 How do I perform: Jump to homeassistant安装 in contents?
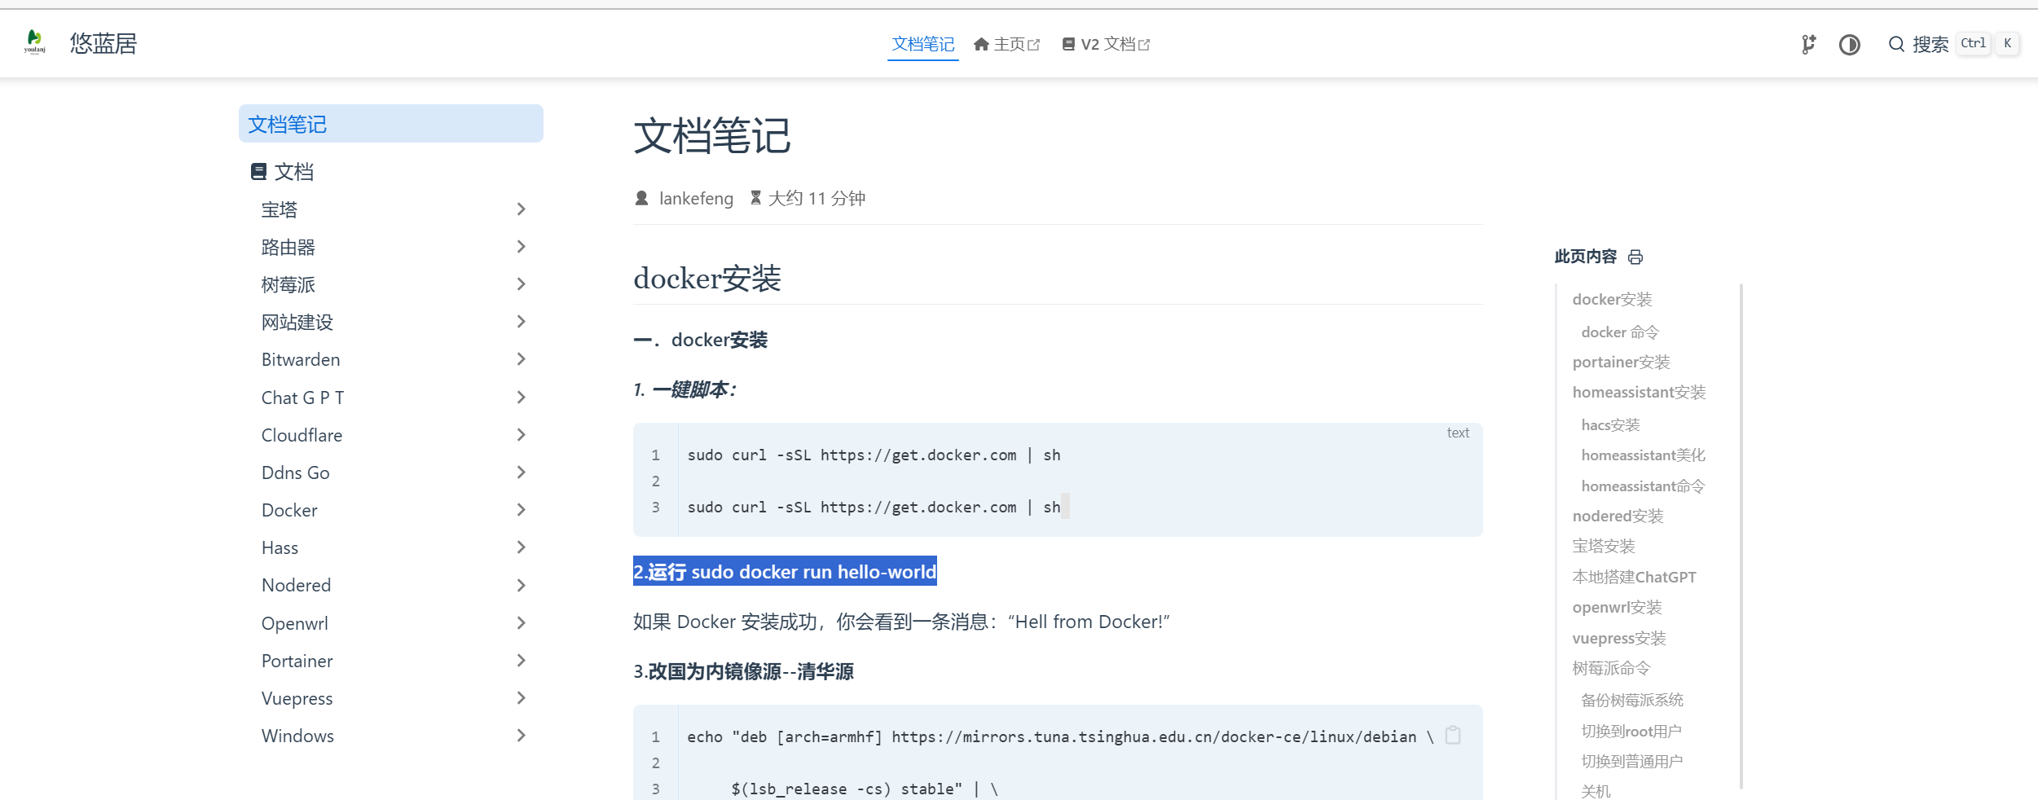pos(1639,392)
